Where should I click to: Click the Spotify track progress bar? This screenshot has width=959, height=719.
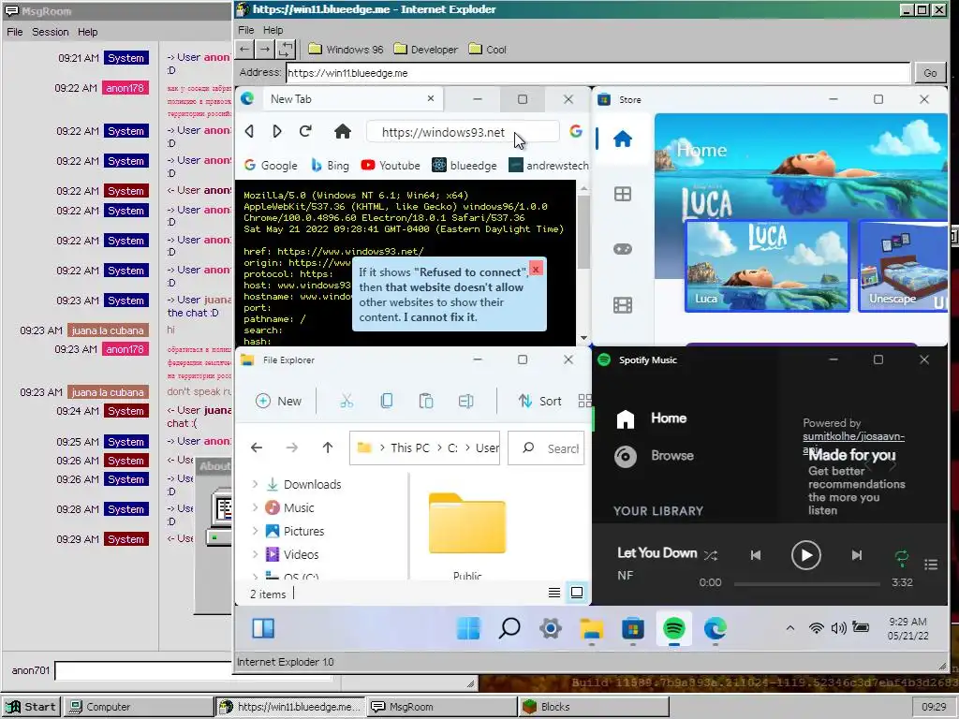click(x=806, y=583)
